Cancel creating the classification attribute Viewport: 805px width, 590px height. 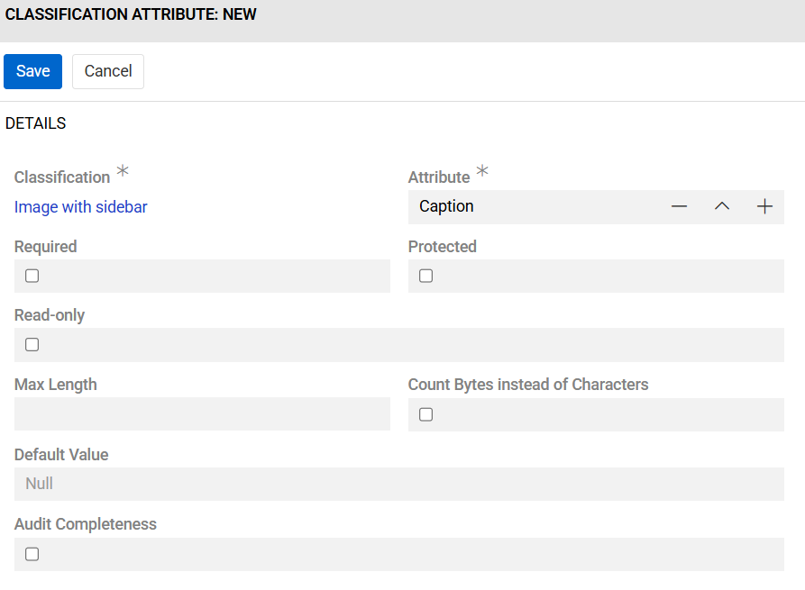point(107,70)
